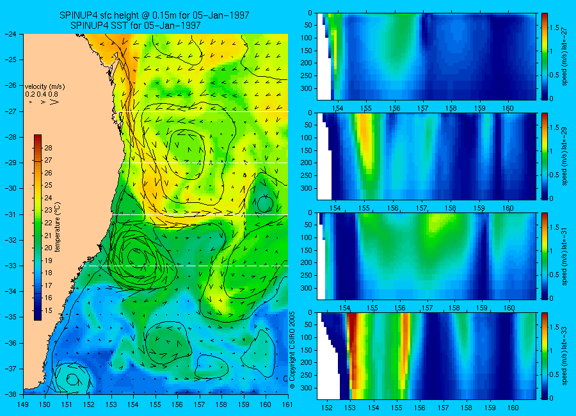Click the temperature color bar on the map
The height and width of the screenshot is (416, 576).
coord(38,227)
